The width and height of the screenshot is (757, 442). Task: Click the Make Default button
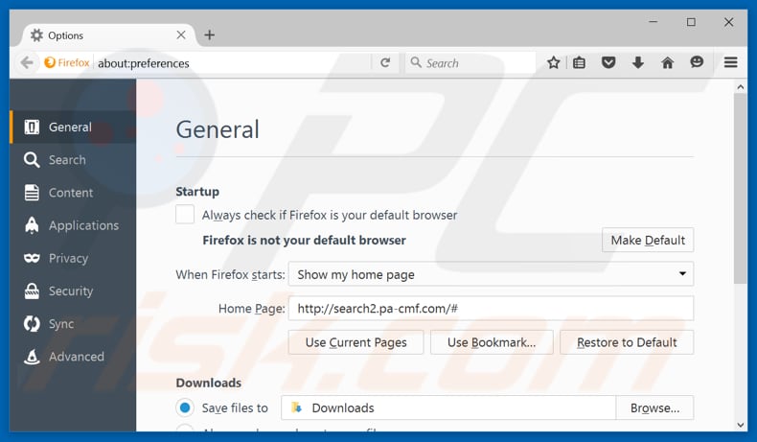648,240
